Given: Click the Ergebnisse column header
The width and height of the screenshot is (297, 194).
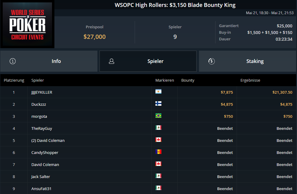Looking at the screenshot, I should coord(250,80).
